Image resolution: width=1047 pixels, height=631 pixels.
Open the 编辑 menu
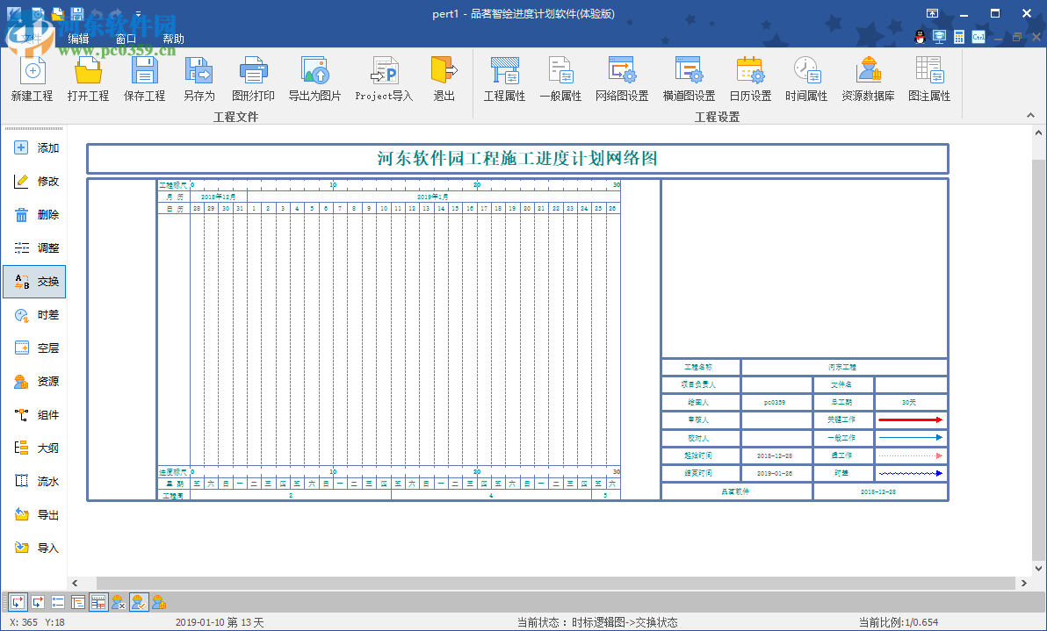(x=79, y=39)
